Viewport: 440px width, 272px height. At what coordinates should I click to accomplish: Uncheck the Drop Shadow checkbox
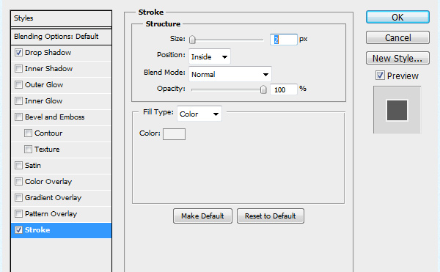click(18, 53)
